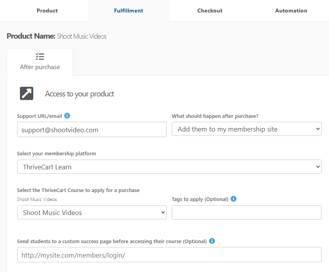Click info icon for custom success page

[x=212, y=241]
